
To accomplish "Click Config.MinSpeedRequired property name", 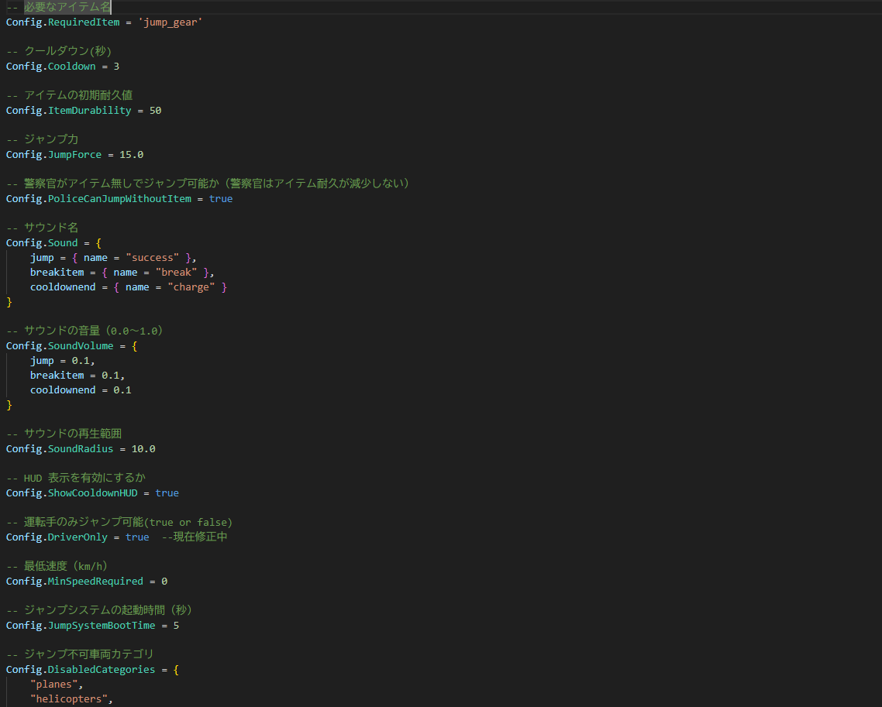I will click(75, 582).
